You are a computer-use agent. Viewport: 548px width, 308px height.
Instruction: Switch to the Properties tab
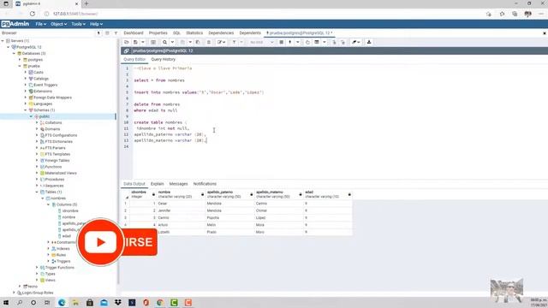tap(158, 33)
